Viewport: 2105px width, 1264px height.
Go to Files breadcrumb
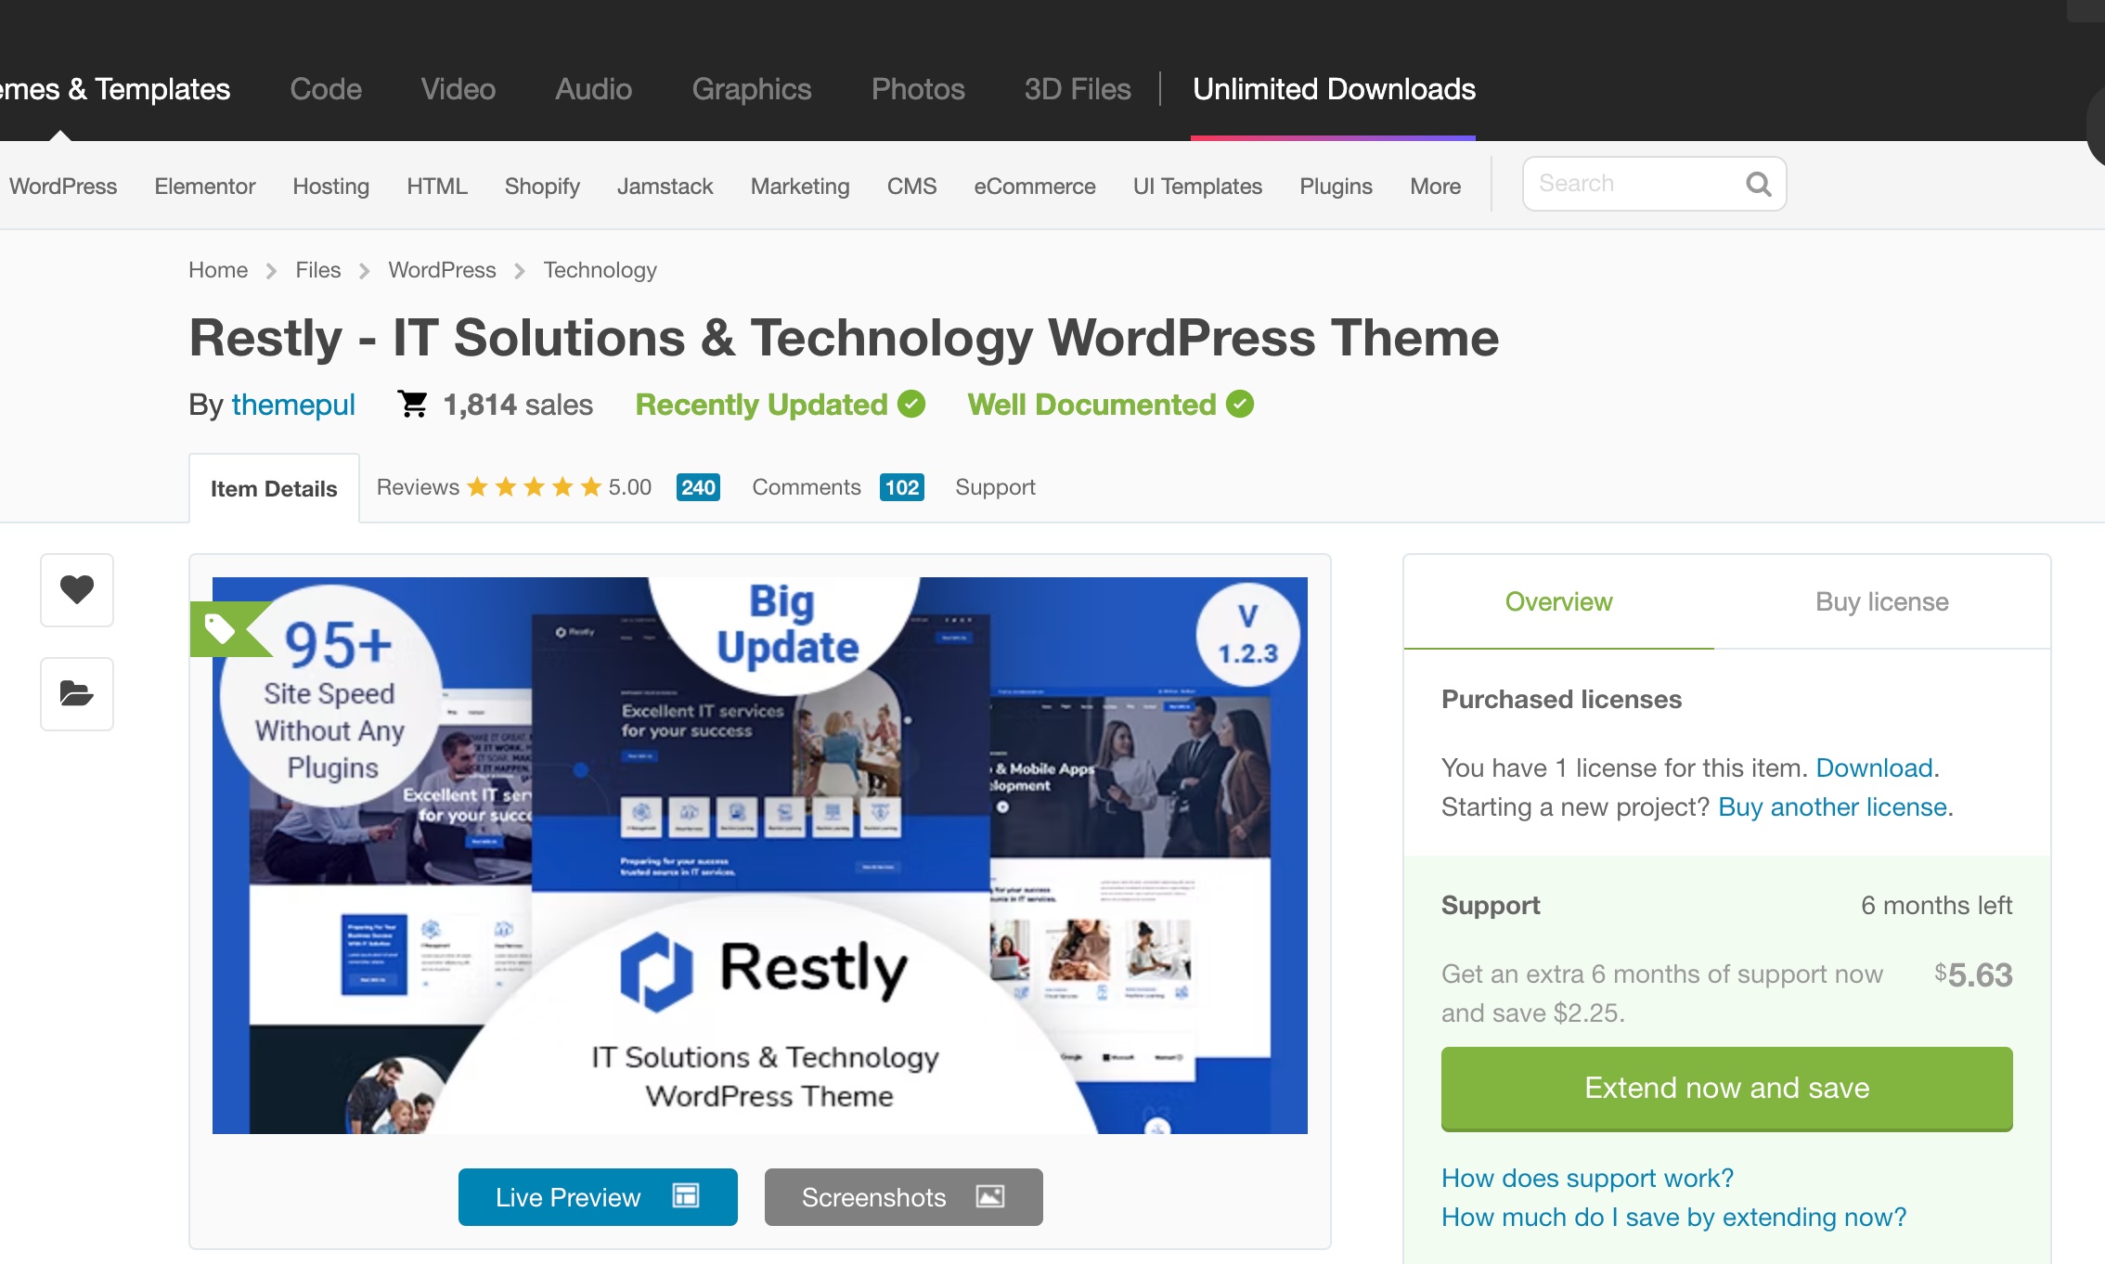pos(318,270)
